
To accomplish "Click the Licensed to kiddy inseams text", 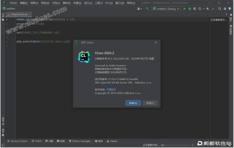I will click(x=110, y=65).
